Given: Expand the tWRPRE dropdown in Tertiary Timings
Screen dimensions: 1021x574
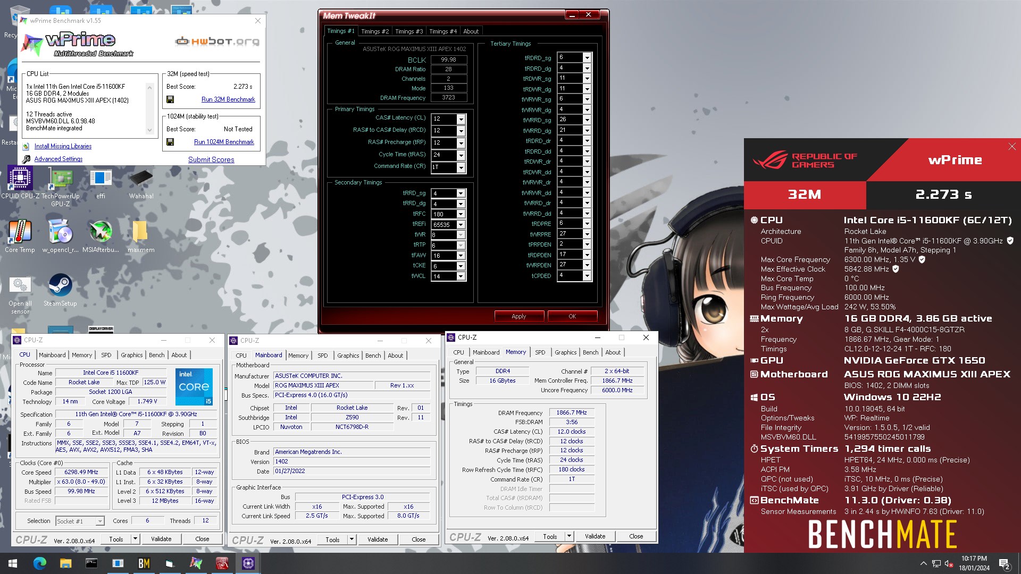Looking at the screenshot, I should (x=587, y=234).
